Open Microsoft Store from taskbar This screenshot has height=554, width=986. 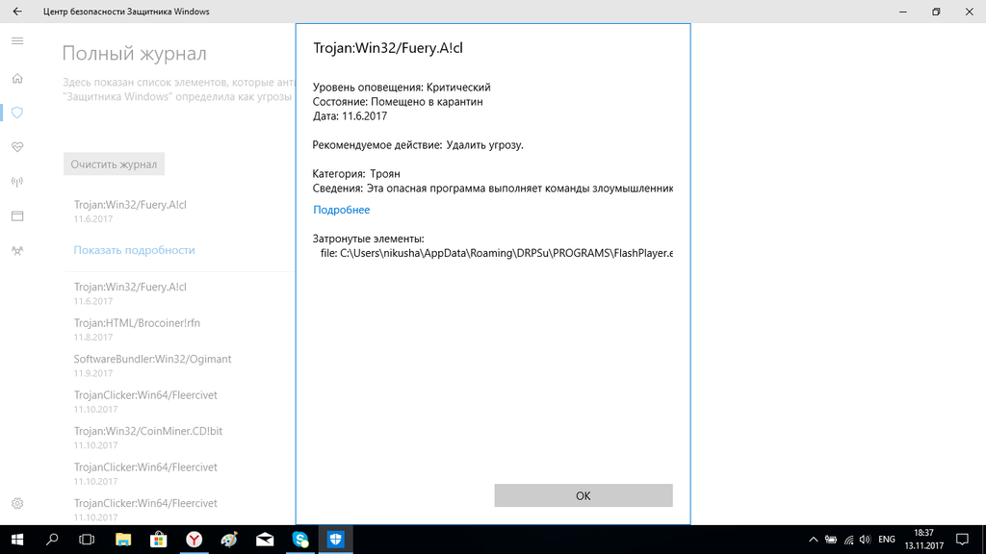(159, 540)
